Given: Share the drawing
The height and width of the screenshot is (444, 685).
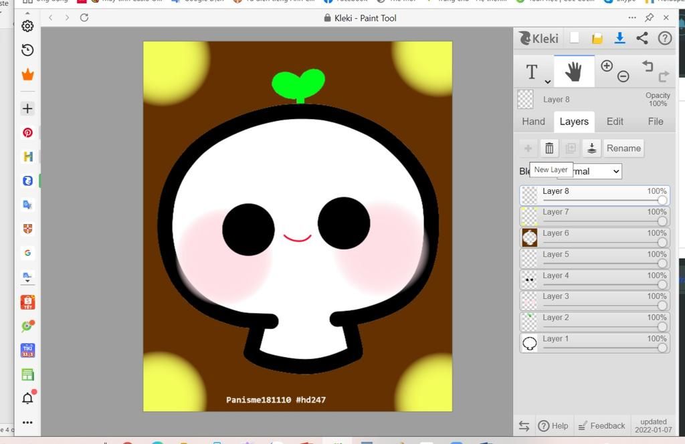Looking at the screenshot, I should 642,38.
